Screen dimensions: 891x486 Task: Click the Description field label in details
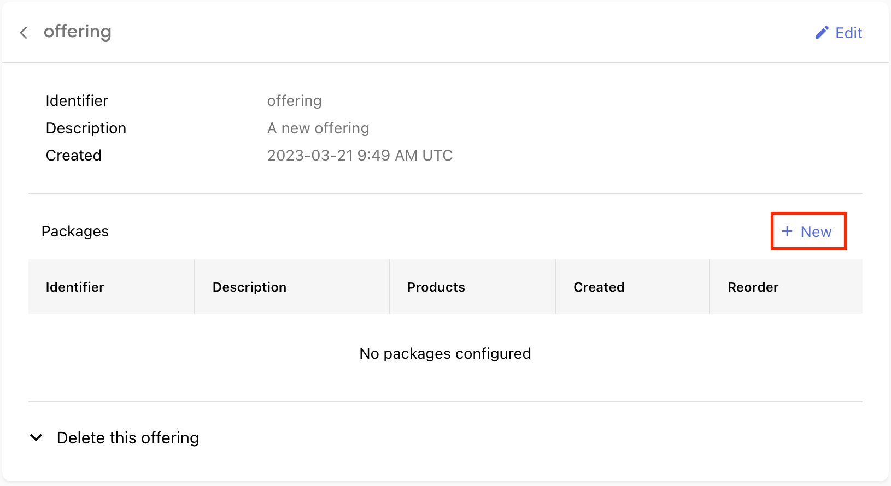[86, 128]
